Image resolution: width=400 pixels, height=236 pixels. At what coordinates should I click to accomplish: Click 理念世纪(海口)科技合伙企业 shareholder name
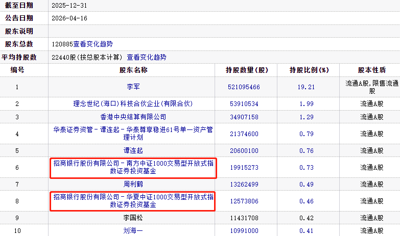[x=133, y=104]
